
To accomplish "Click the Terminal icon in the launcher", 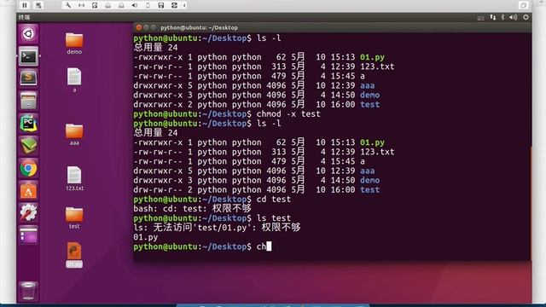I will point(28,56).
